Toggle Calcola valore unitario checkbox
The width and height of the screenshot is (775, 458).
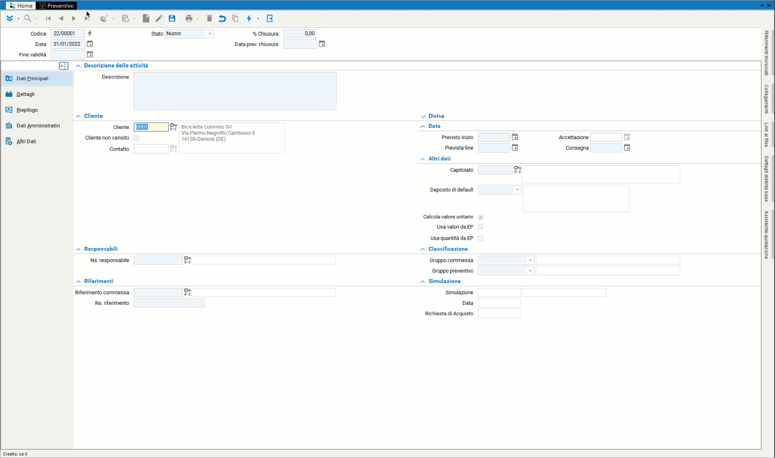coord(481,217)
